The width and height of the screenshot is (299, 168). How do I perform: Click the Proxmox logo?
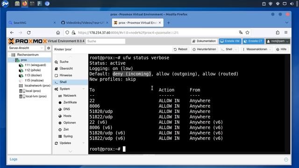(x=28, y=41)
